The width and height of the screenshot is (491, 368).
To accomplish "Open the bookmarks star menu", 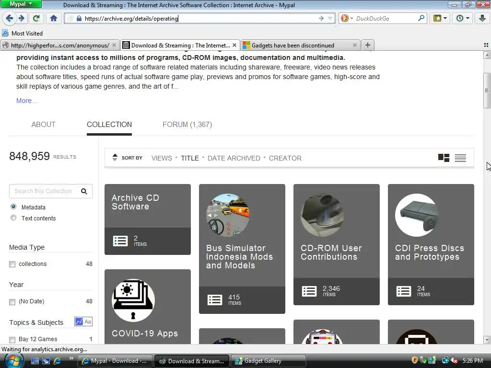I will [x=440, y=19].
